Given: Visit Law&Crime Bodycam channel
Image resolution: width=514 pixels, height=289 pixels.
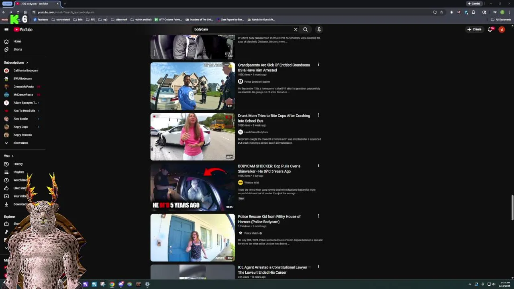Looking at the screenshot, I should click(x=256, y=132).
